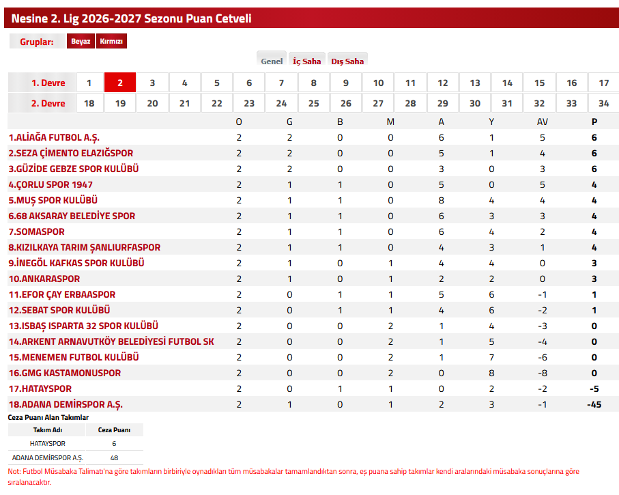
Task: Choose week 17 in 1. Devre row
Action: pyautogui.click(x=603, y=83)
